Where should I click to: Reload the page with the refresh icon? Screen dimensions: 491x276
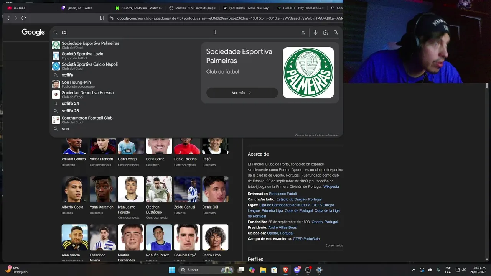24,18
